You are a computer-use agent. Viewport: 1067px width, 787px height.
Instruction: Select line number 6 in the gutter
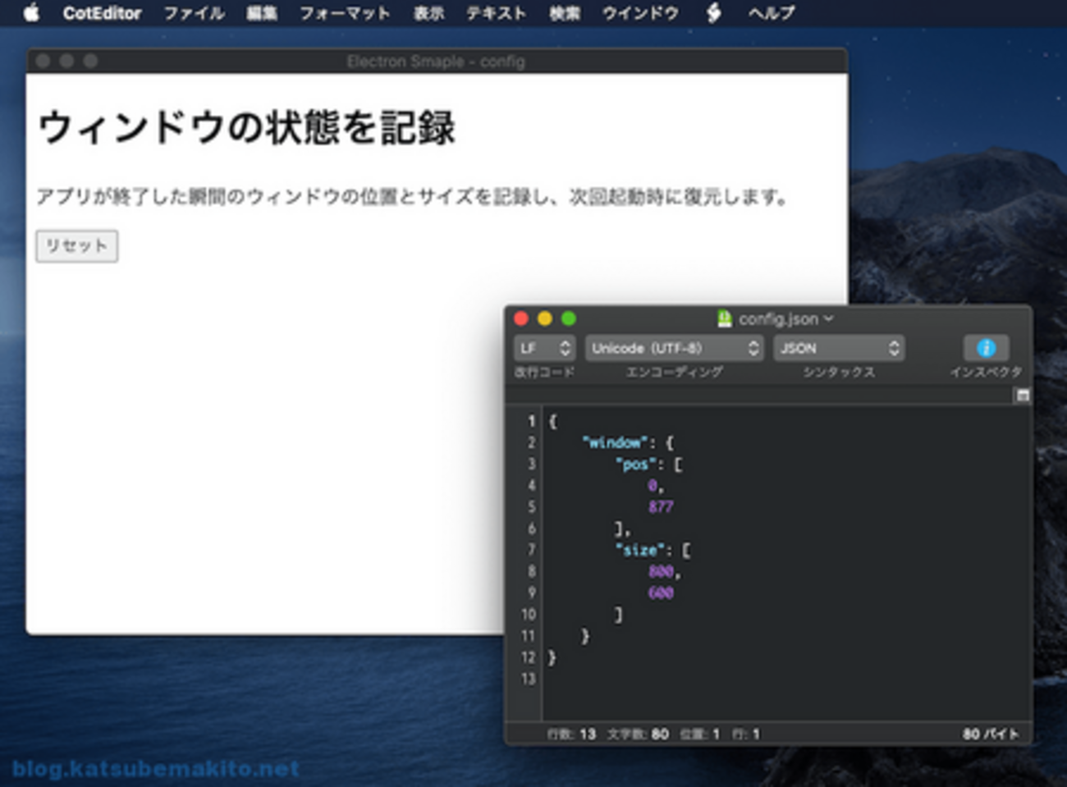pos(531,528)
